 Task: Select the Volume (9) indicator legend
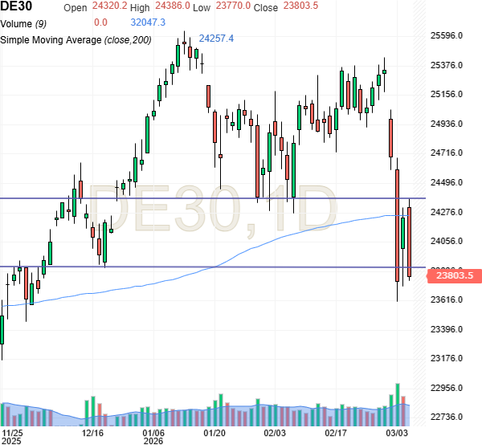[27, 22]
